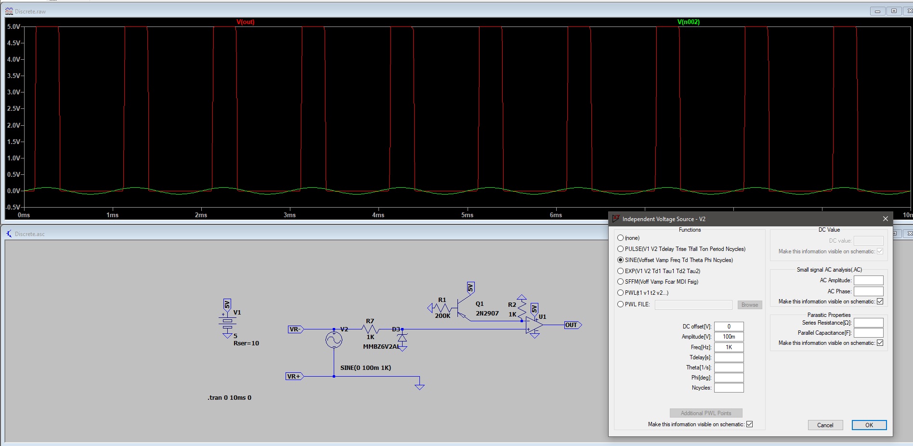Click the 5V flag above Q1
Viewport: 913px width, 446px height.
(x=470, y=288)
